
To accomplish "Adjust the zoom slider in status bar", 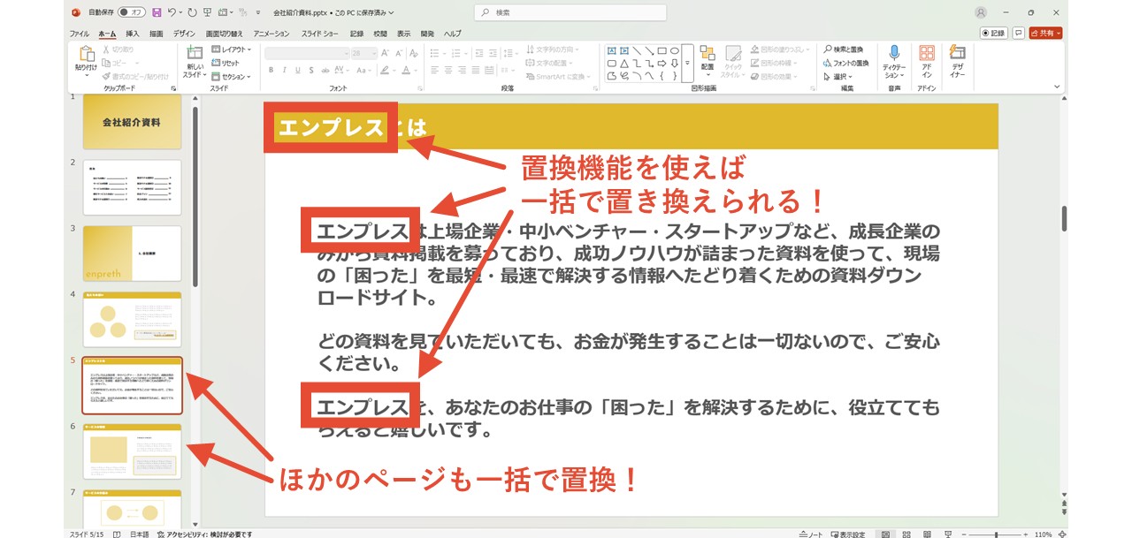I will click(996, 534).
